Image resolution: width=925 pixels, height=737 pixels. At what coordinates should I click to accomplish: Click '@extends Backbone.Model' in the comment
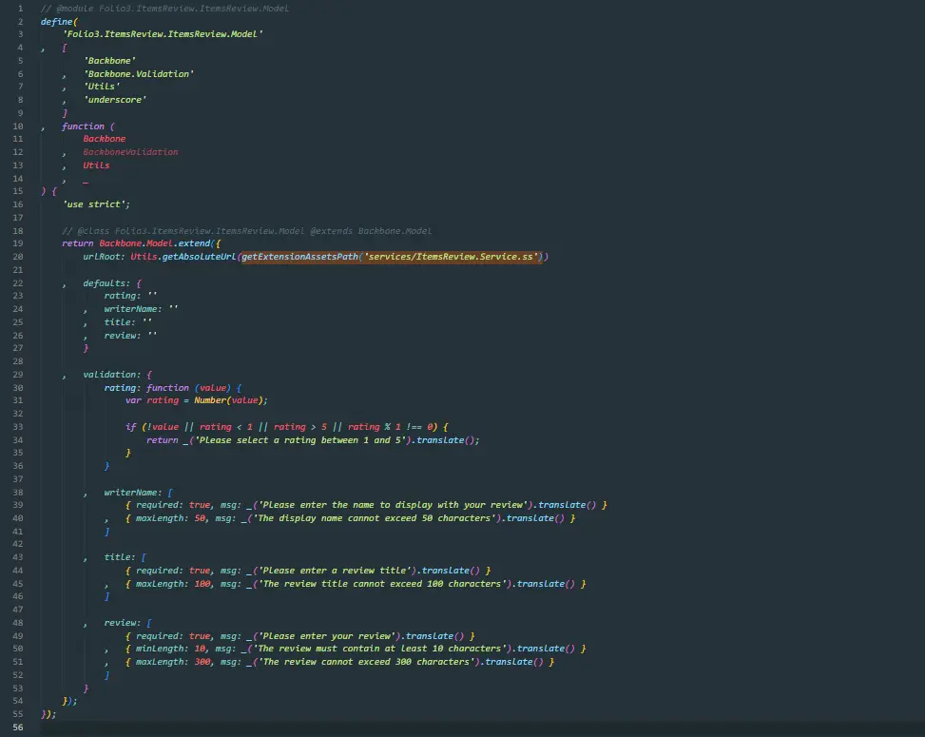click(371, 231)
